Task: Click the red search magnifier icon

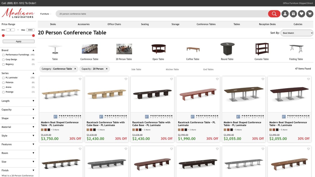Action: (x=274, y=14)
